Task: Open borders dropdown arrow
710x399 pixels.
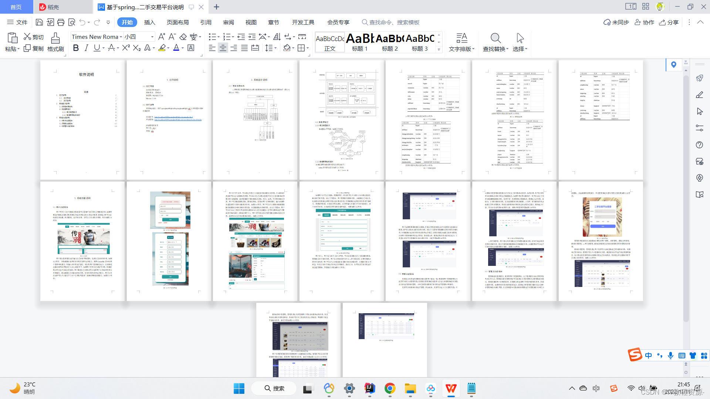Action: 308,48
